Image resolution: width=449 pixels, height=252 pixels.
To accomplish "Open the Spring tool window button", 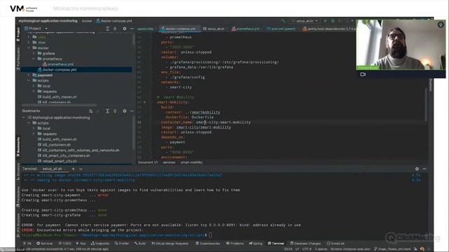I will [x=255, y=244].
